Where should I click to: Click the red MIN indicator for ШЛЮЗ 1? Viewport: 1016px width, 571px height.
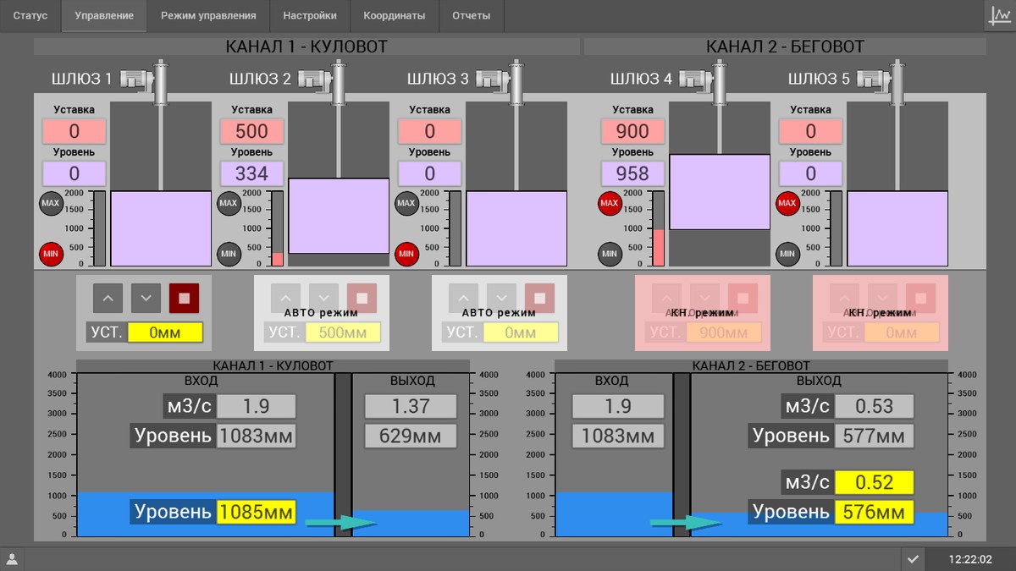pos(51,253)
